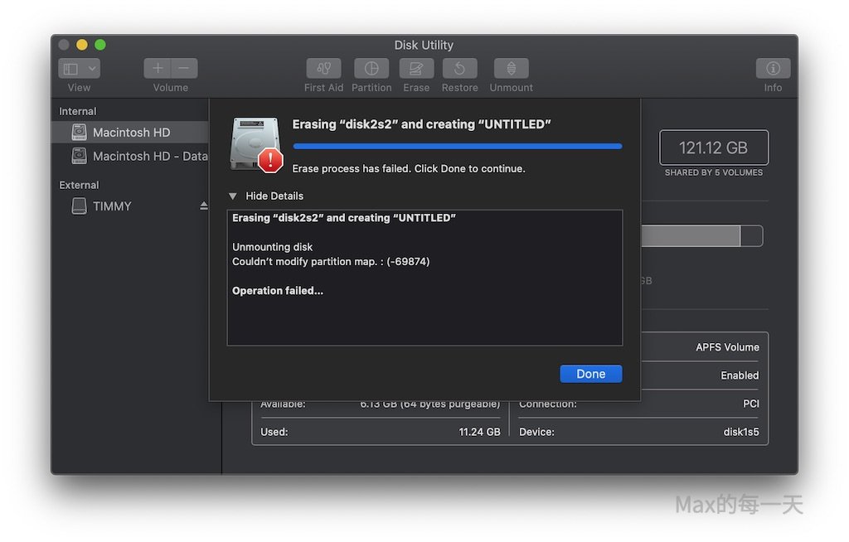Click the green zoom window button
Screen dimensions: 849x542
click(x=100, y=45)
